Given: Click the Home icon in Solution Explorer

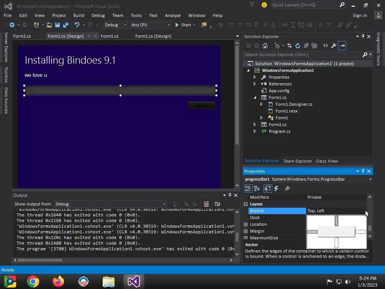Looking at the screenshot, I should (265, 46).
